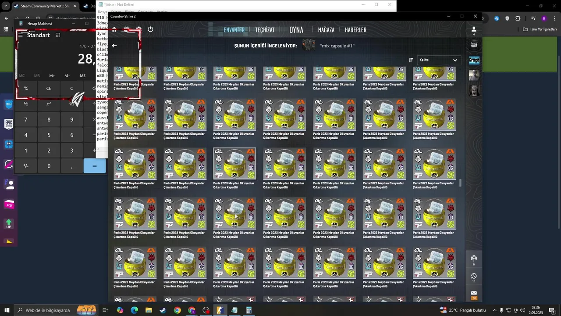Click the Epic Games icon in the sidebar
Viewport: 561px width, 316px height.
(x=9, y=124)
